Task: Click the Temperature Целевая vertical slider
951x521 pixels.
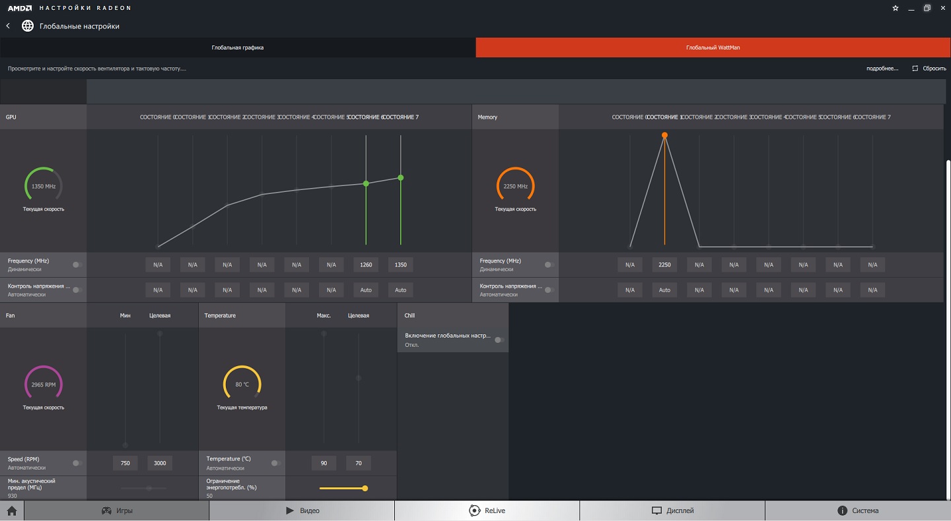Action: [359, 389]
